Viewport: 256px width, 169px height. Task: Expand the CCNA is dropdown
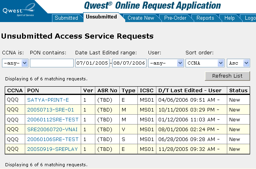pyautogui.click(x=15, y=63)
